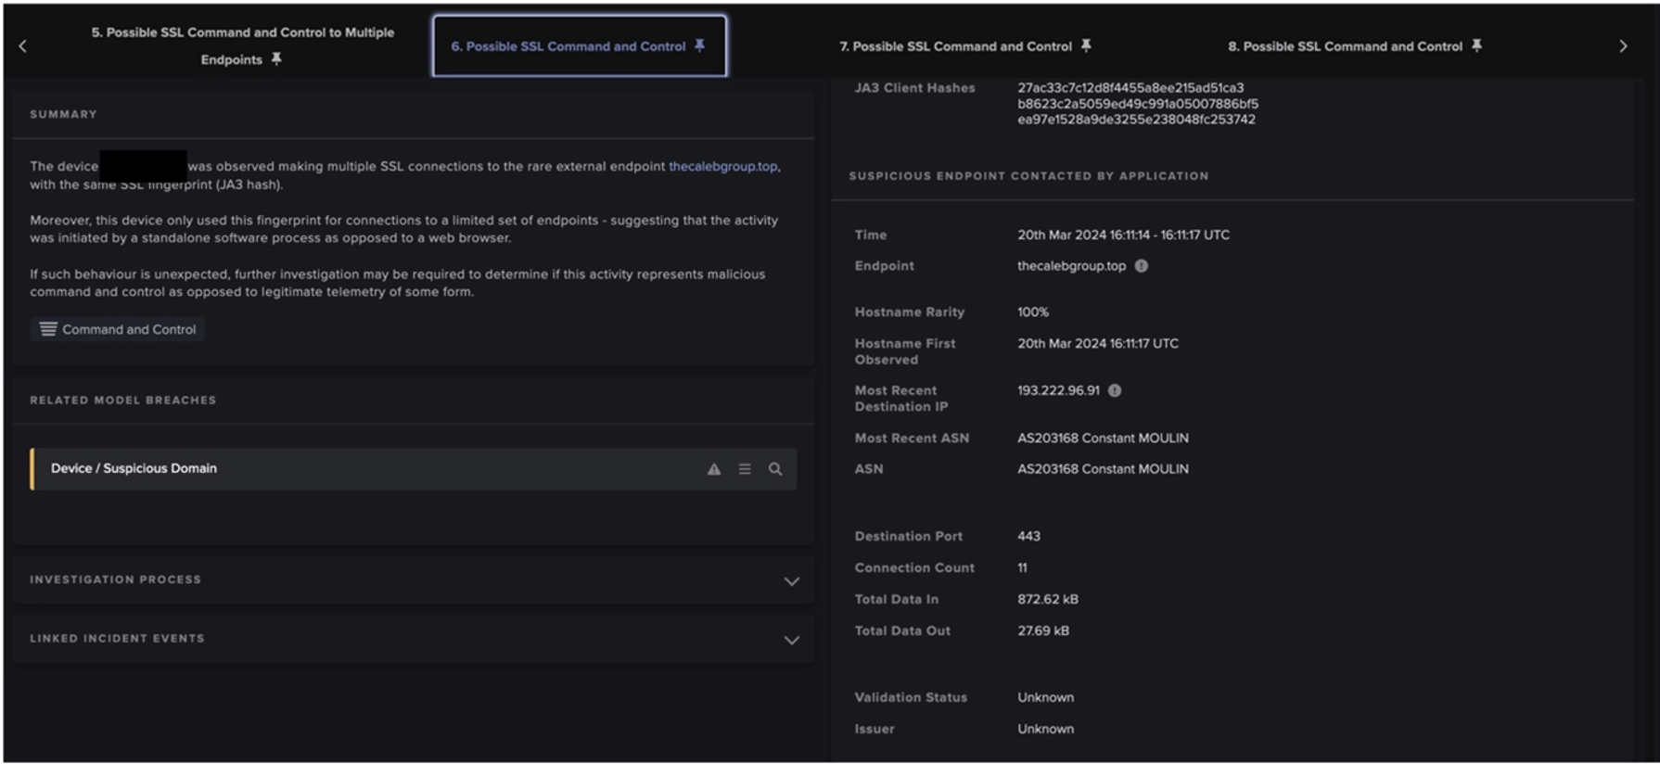Select JA3 hash ea97e1528a9de3255e238048fc253742

pos(1136,120)
